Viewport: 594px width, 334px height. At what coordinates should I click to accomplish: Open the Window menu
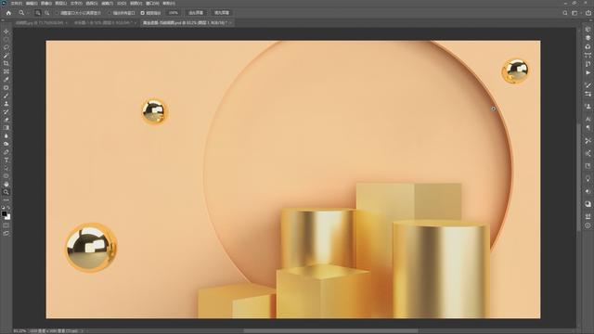pyautogui.click(x=152, y=3)
